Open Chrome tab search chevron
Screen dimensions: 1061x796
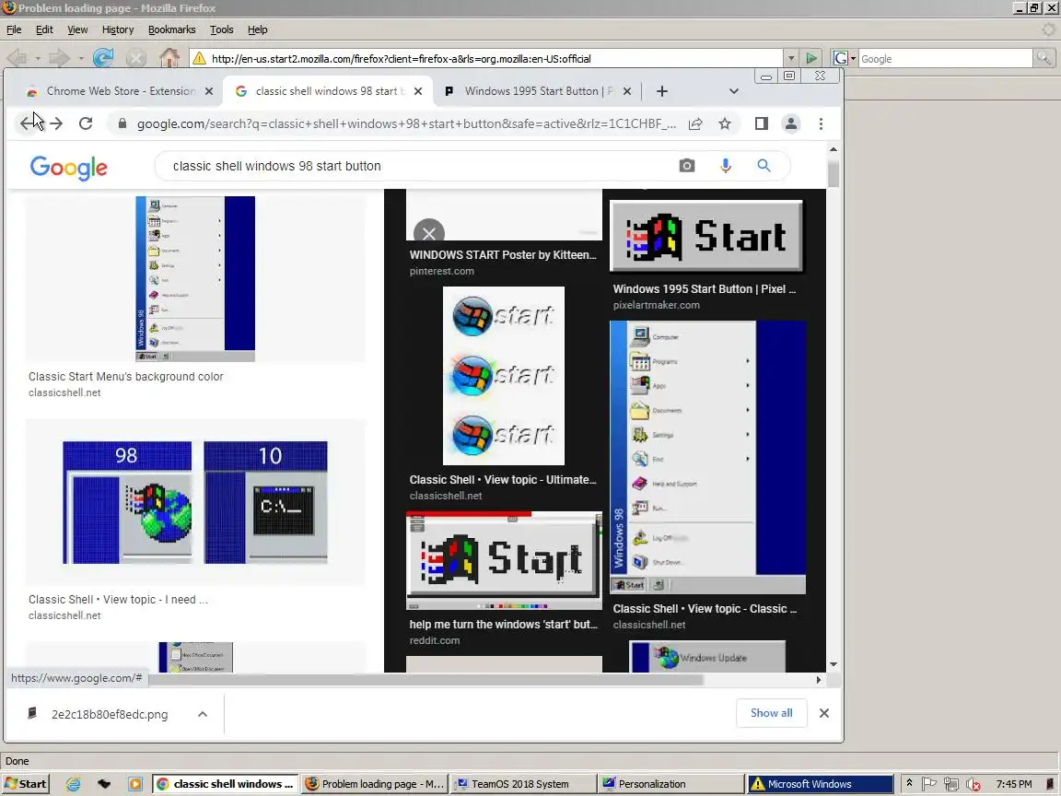pos(733,90)
